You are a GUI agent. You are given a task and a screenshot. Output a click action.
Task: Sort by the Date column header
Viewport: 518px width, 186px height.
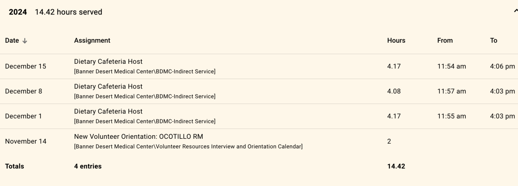click(12, 40)
